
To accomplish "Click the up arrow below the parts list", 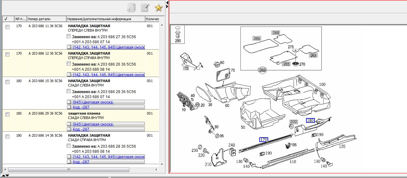I will coord(3,175).
